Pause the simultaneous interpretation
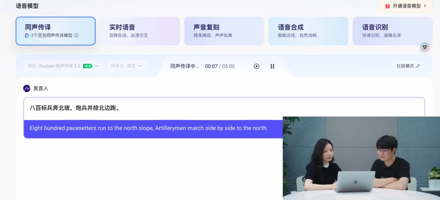 click(x=272, y=66)
